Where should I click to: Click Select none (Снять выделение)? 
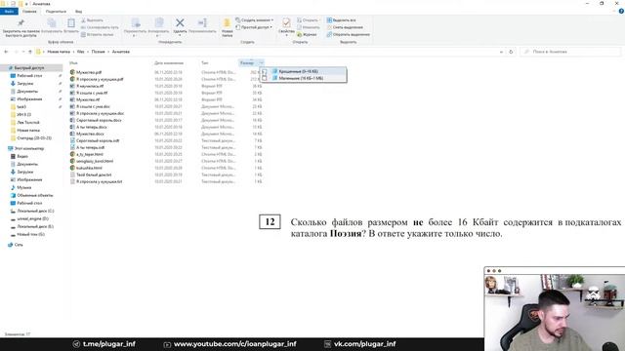[x=345, y=27]
